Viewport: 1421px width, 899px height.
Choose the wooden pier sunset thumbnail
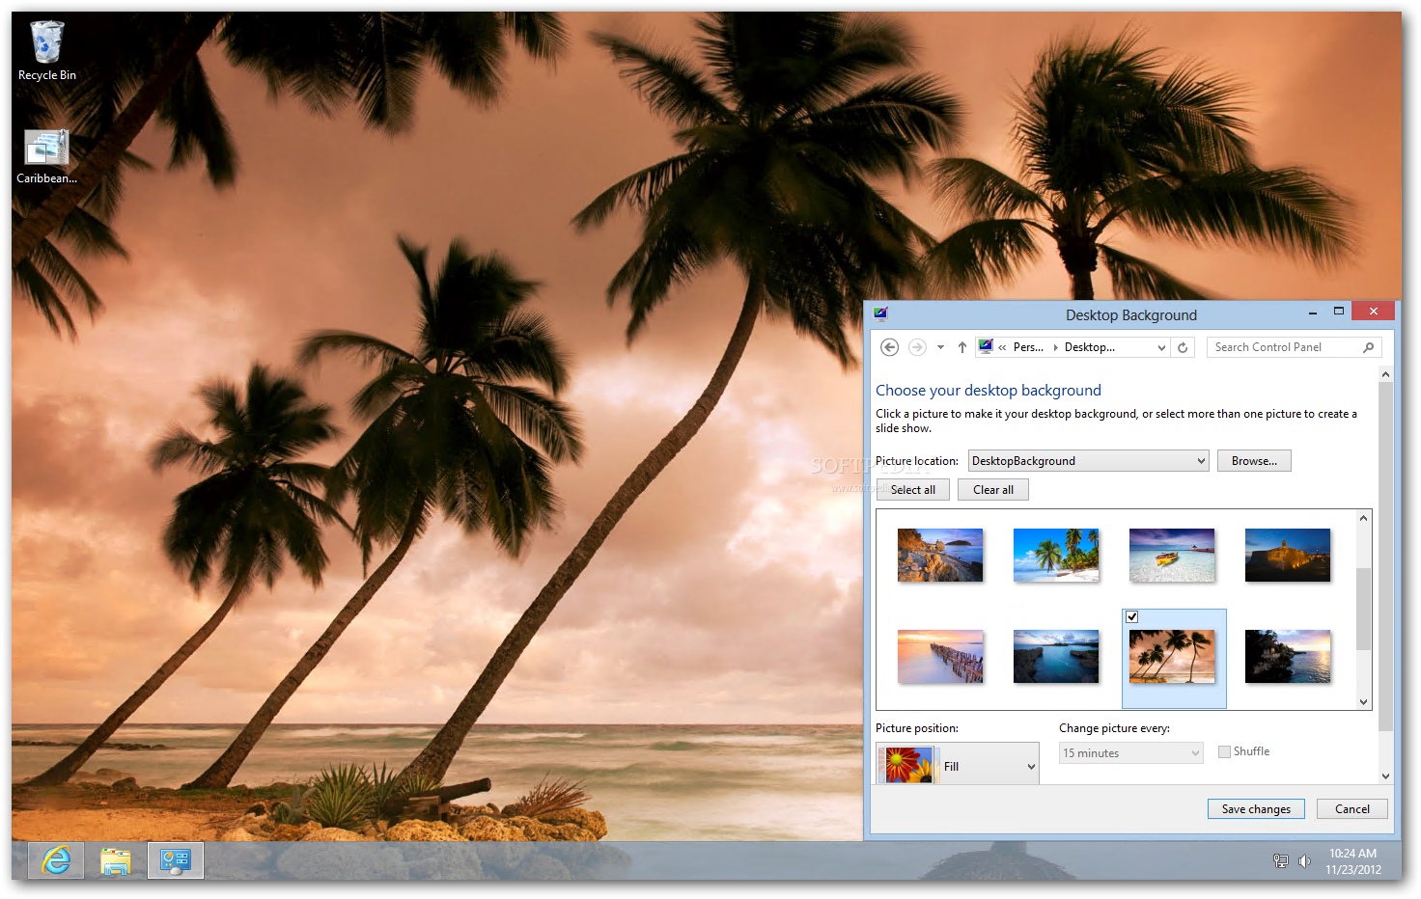940,657
